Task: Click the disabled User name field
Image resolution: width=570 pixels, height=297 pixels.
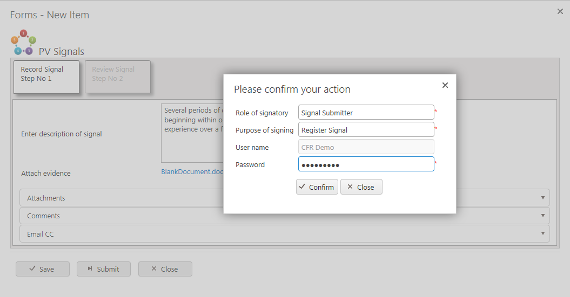Action: pos(366,147)
